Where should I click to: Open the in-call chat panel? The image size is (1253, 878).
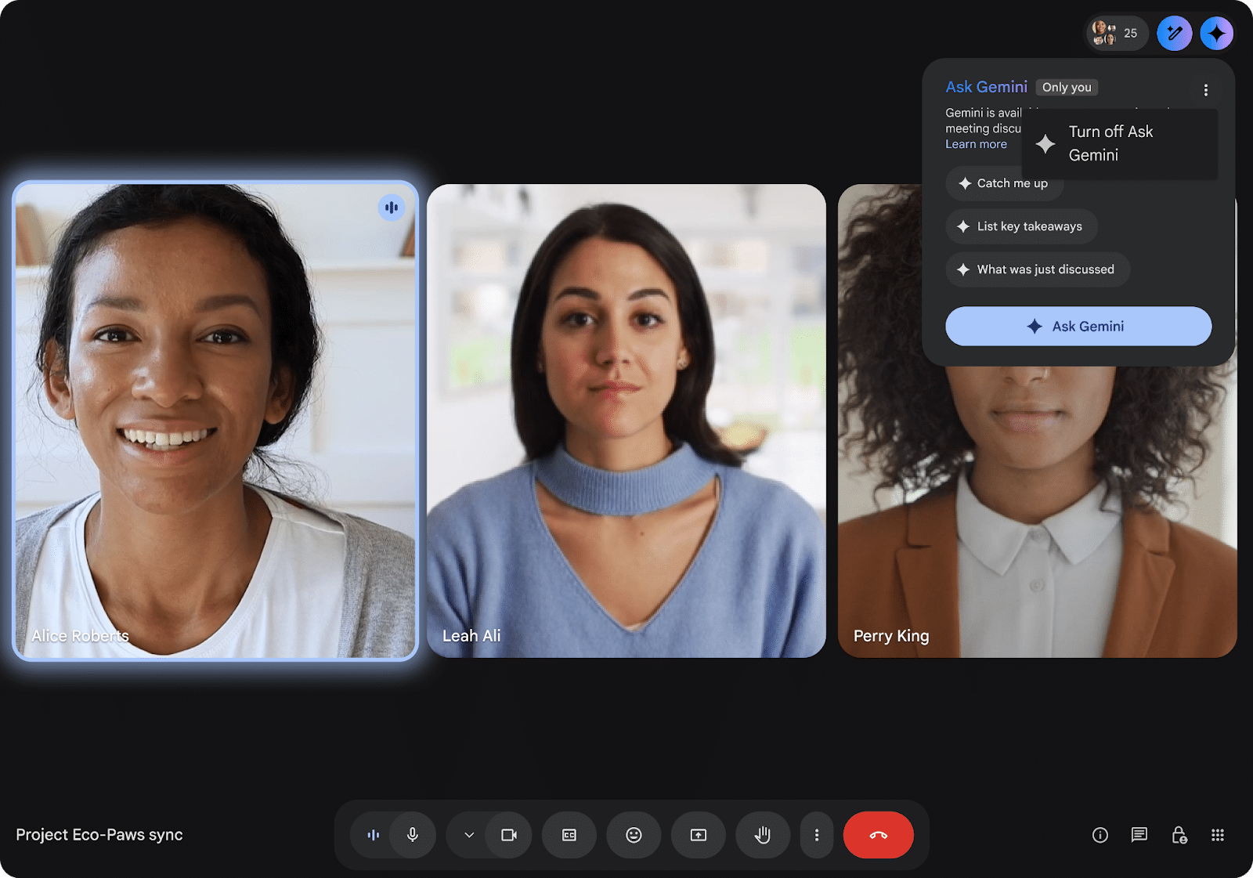[1139, 835]
